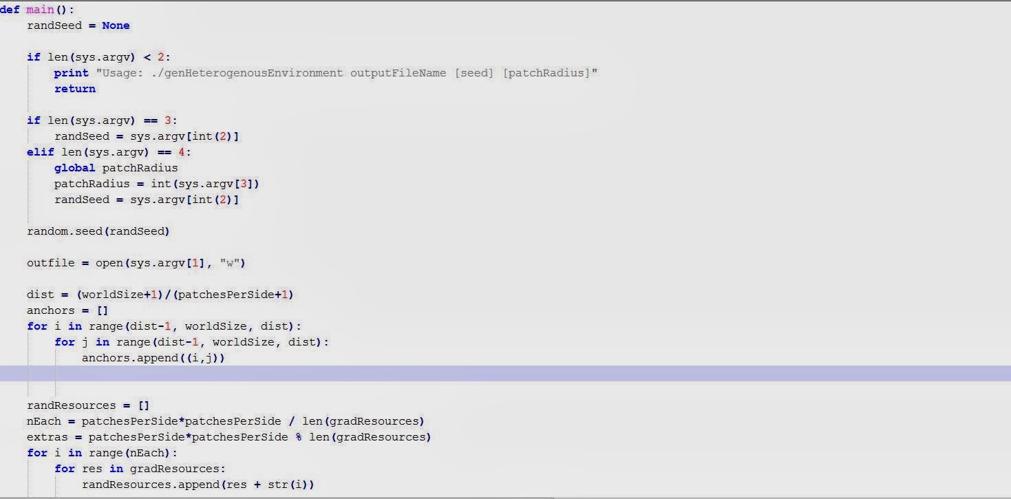Place cursor on 'randSeed = None' line
The width and height of the screenshot is (1011, 499).
(78, 25)
